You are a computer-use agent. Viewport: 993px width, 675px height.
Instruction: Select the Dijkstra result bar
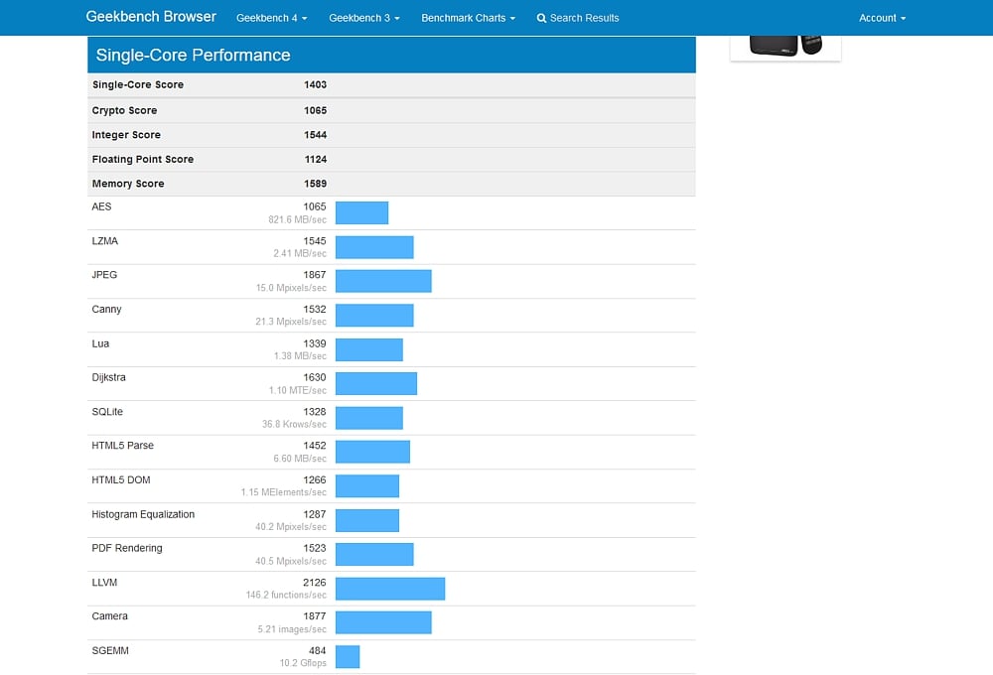pos(375,383)
